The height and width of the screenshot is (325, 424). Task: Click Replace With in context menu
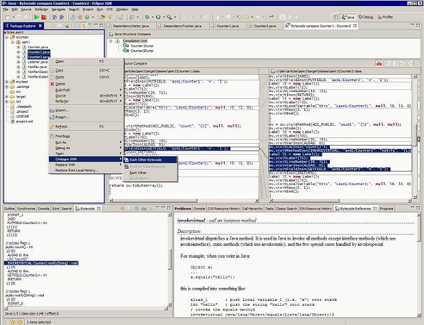86,165
